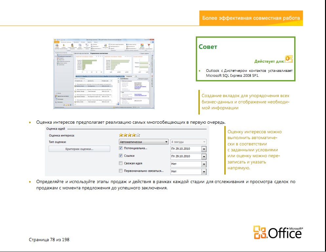Click the 'Более эффективная совместная работа' header banner

pyautogui.click(x=251, y=18)
